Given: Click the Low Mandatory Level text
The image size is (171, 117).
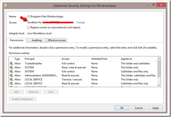Looking at the screenshot, I should point(39,33).
